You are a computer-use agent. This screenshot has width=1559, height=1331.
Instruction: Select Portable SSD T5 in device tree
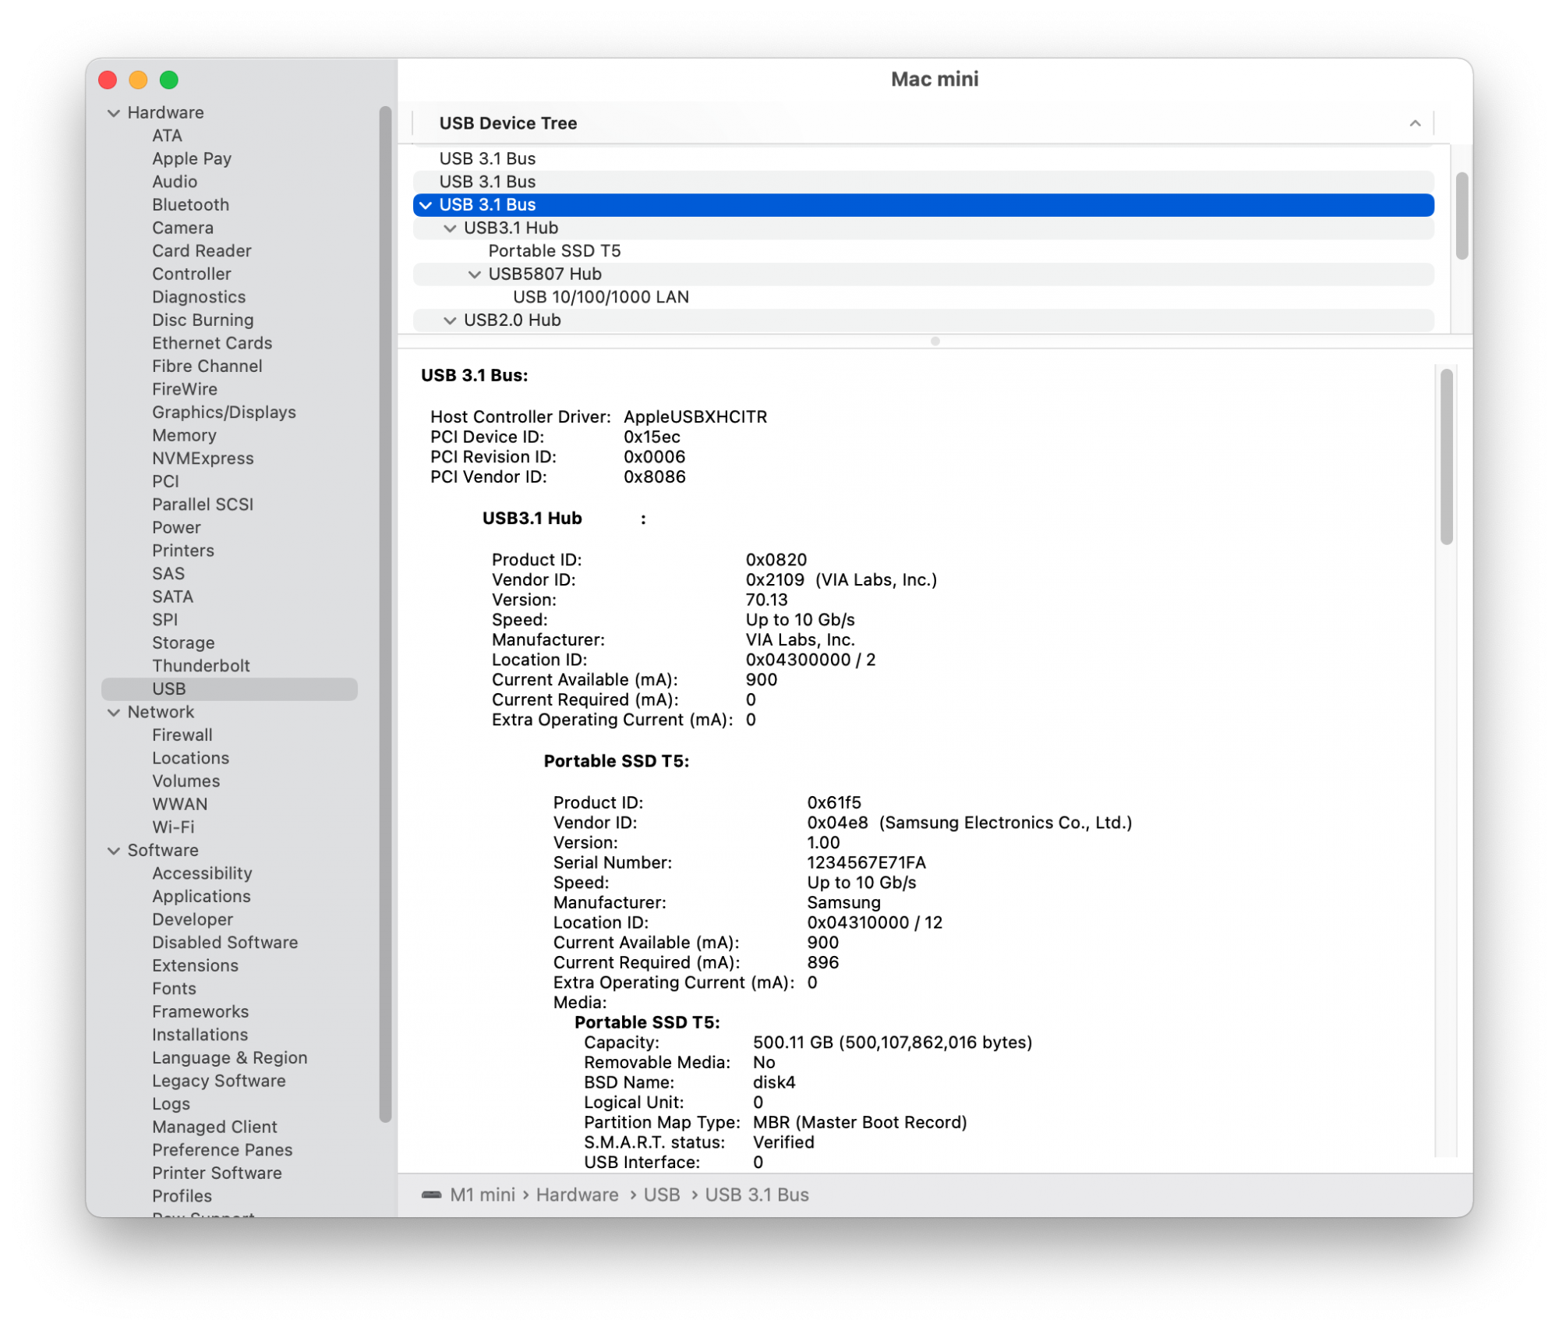click(554, 251)
